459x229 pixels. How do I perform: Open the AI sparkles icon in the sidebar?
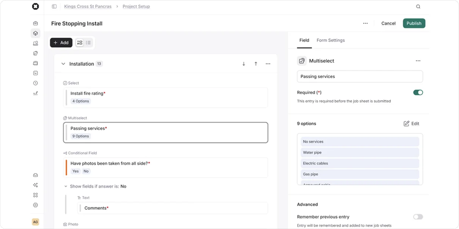(x=35, y=185)
